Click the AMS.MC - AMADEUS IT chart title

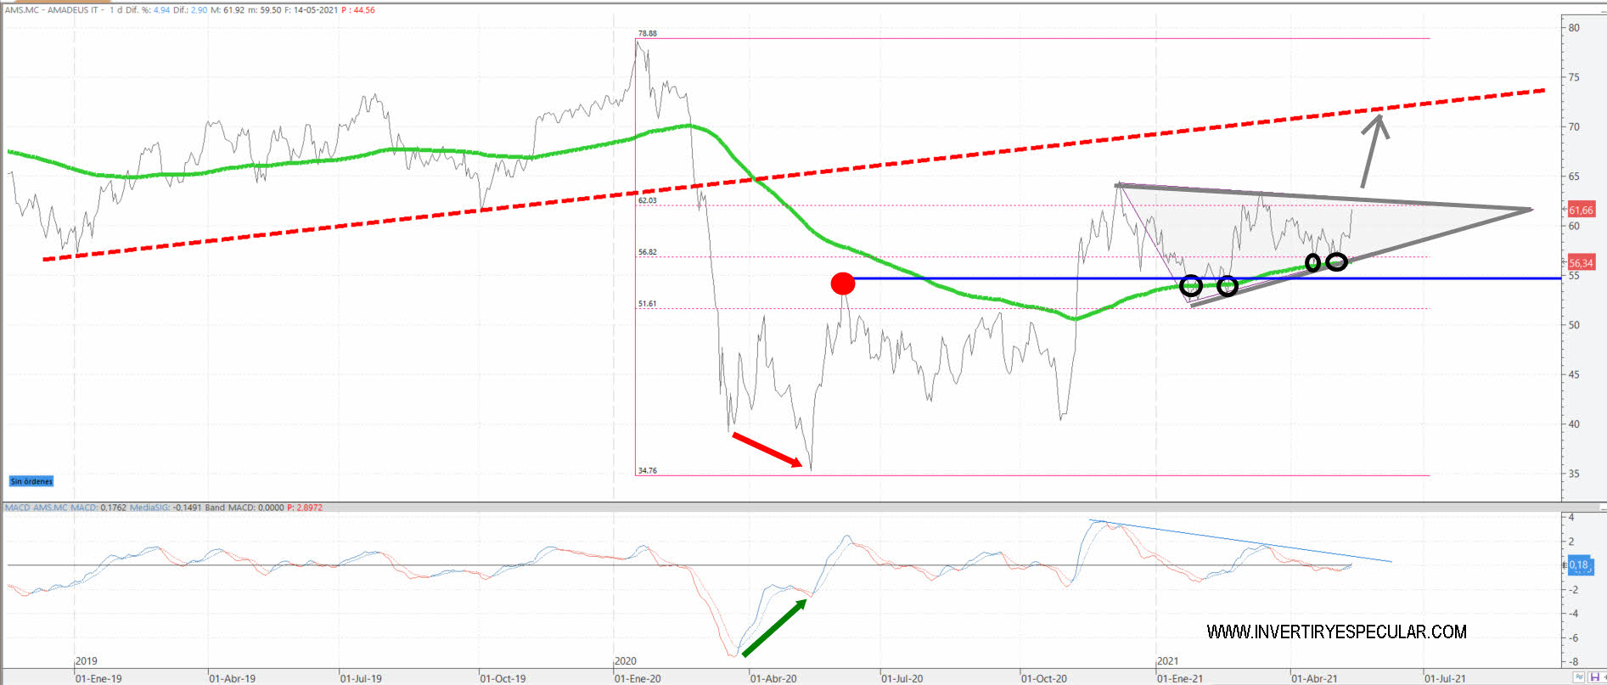54,10
